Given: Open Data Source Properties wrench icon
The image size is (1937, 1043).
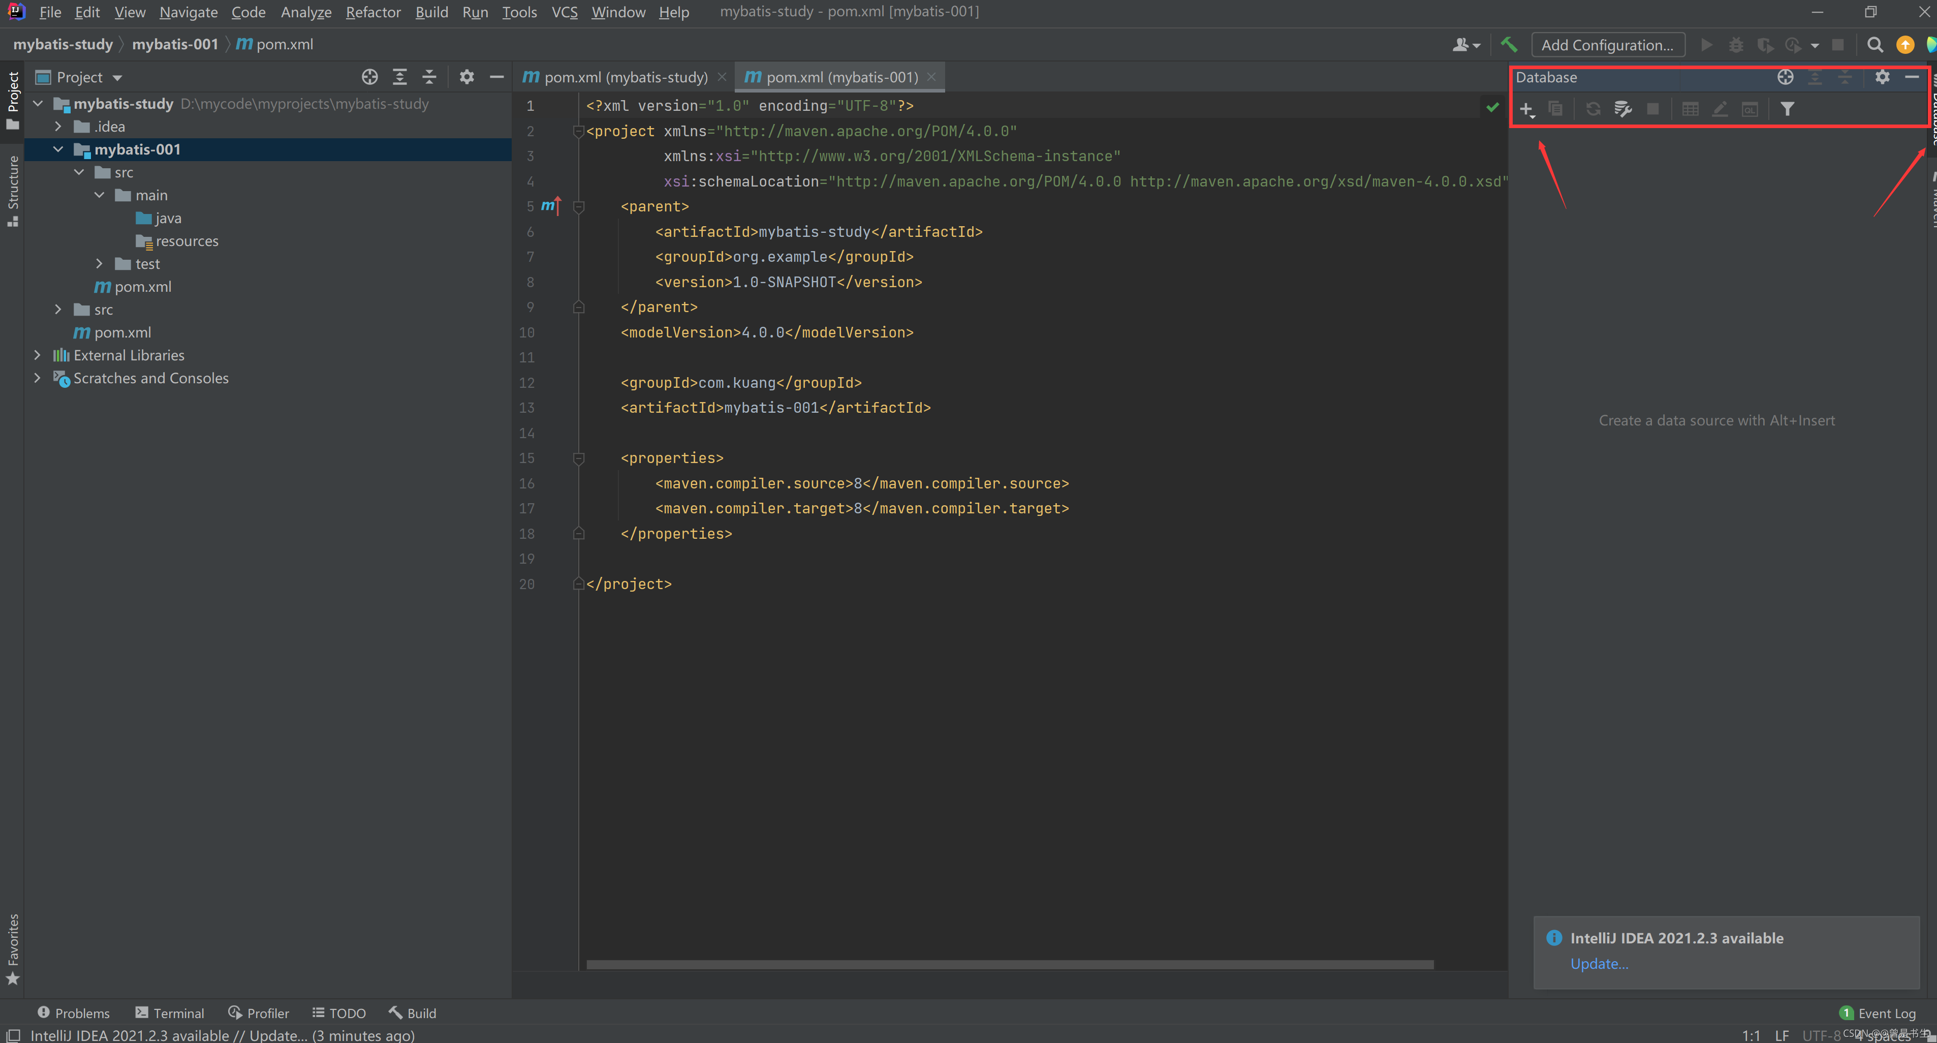Looking at the screenshot, I should [1622, 109].
